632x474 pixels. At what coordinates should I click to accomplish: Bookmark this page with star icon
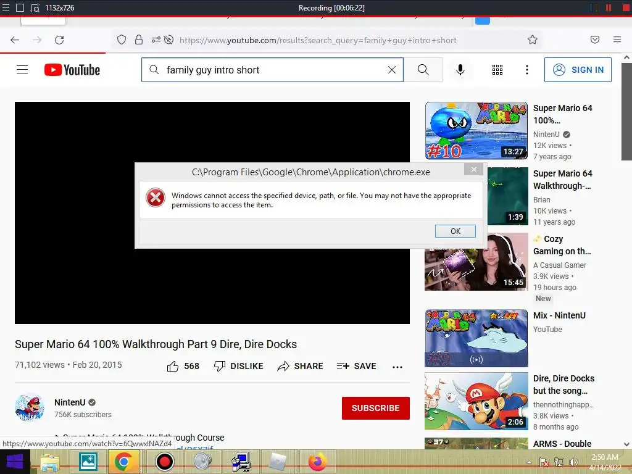click(533, 39)
